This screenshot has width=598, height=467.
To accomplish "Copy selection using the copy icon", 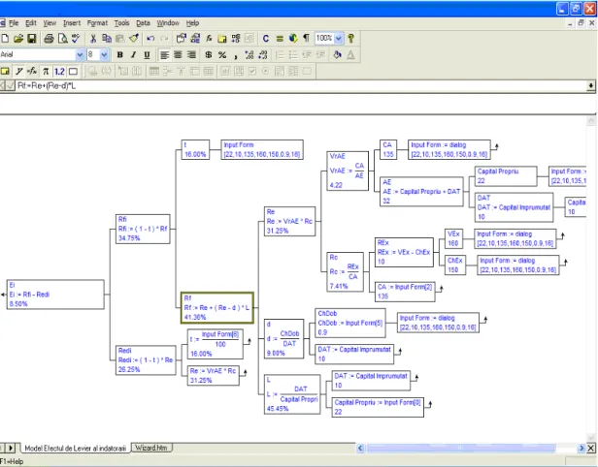I will [107, 38].
